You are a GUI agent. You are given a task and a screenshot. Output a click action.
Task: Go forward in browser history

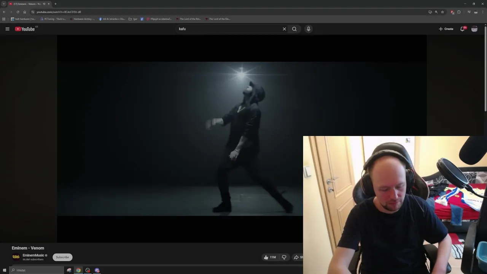click(11, 12)
